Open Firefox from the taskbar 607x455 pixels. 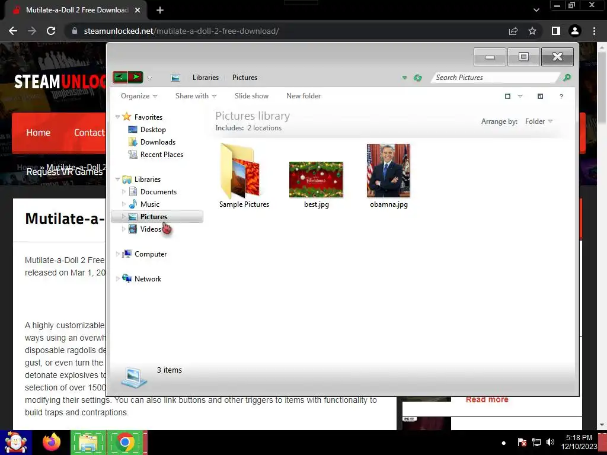click(52, 442)
